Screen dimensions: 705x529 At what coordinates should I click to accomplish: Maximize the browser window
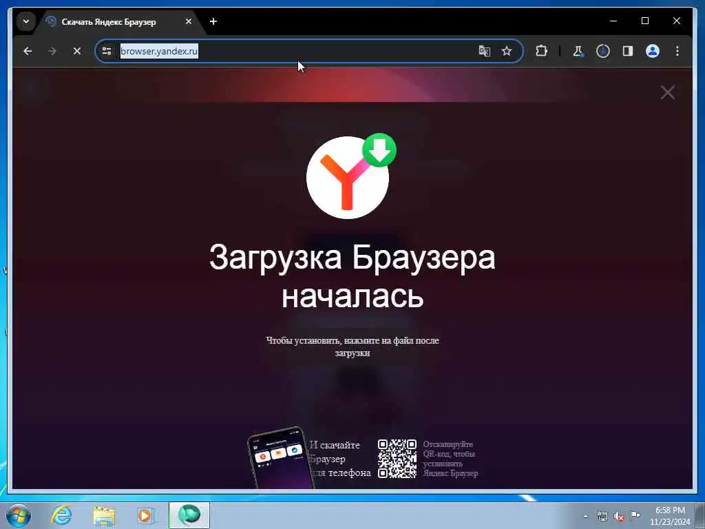[x=644, y=21]
